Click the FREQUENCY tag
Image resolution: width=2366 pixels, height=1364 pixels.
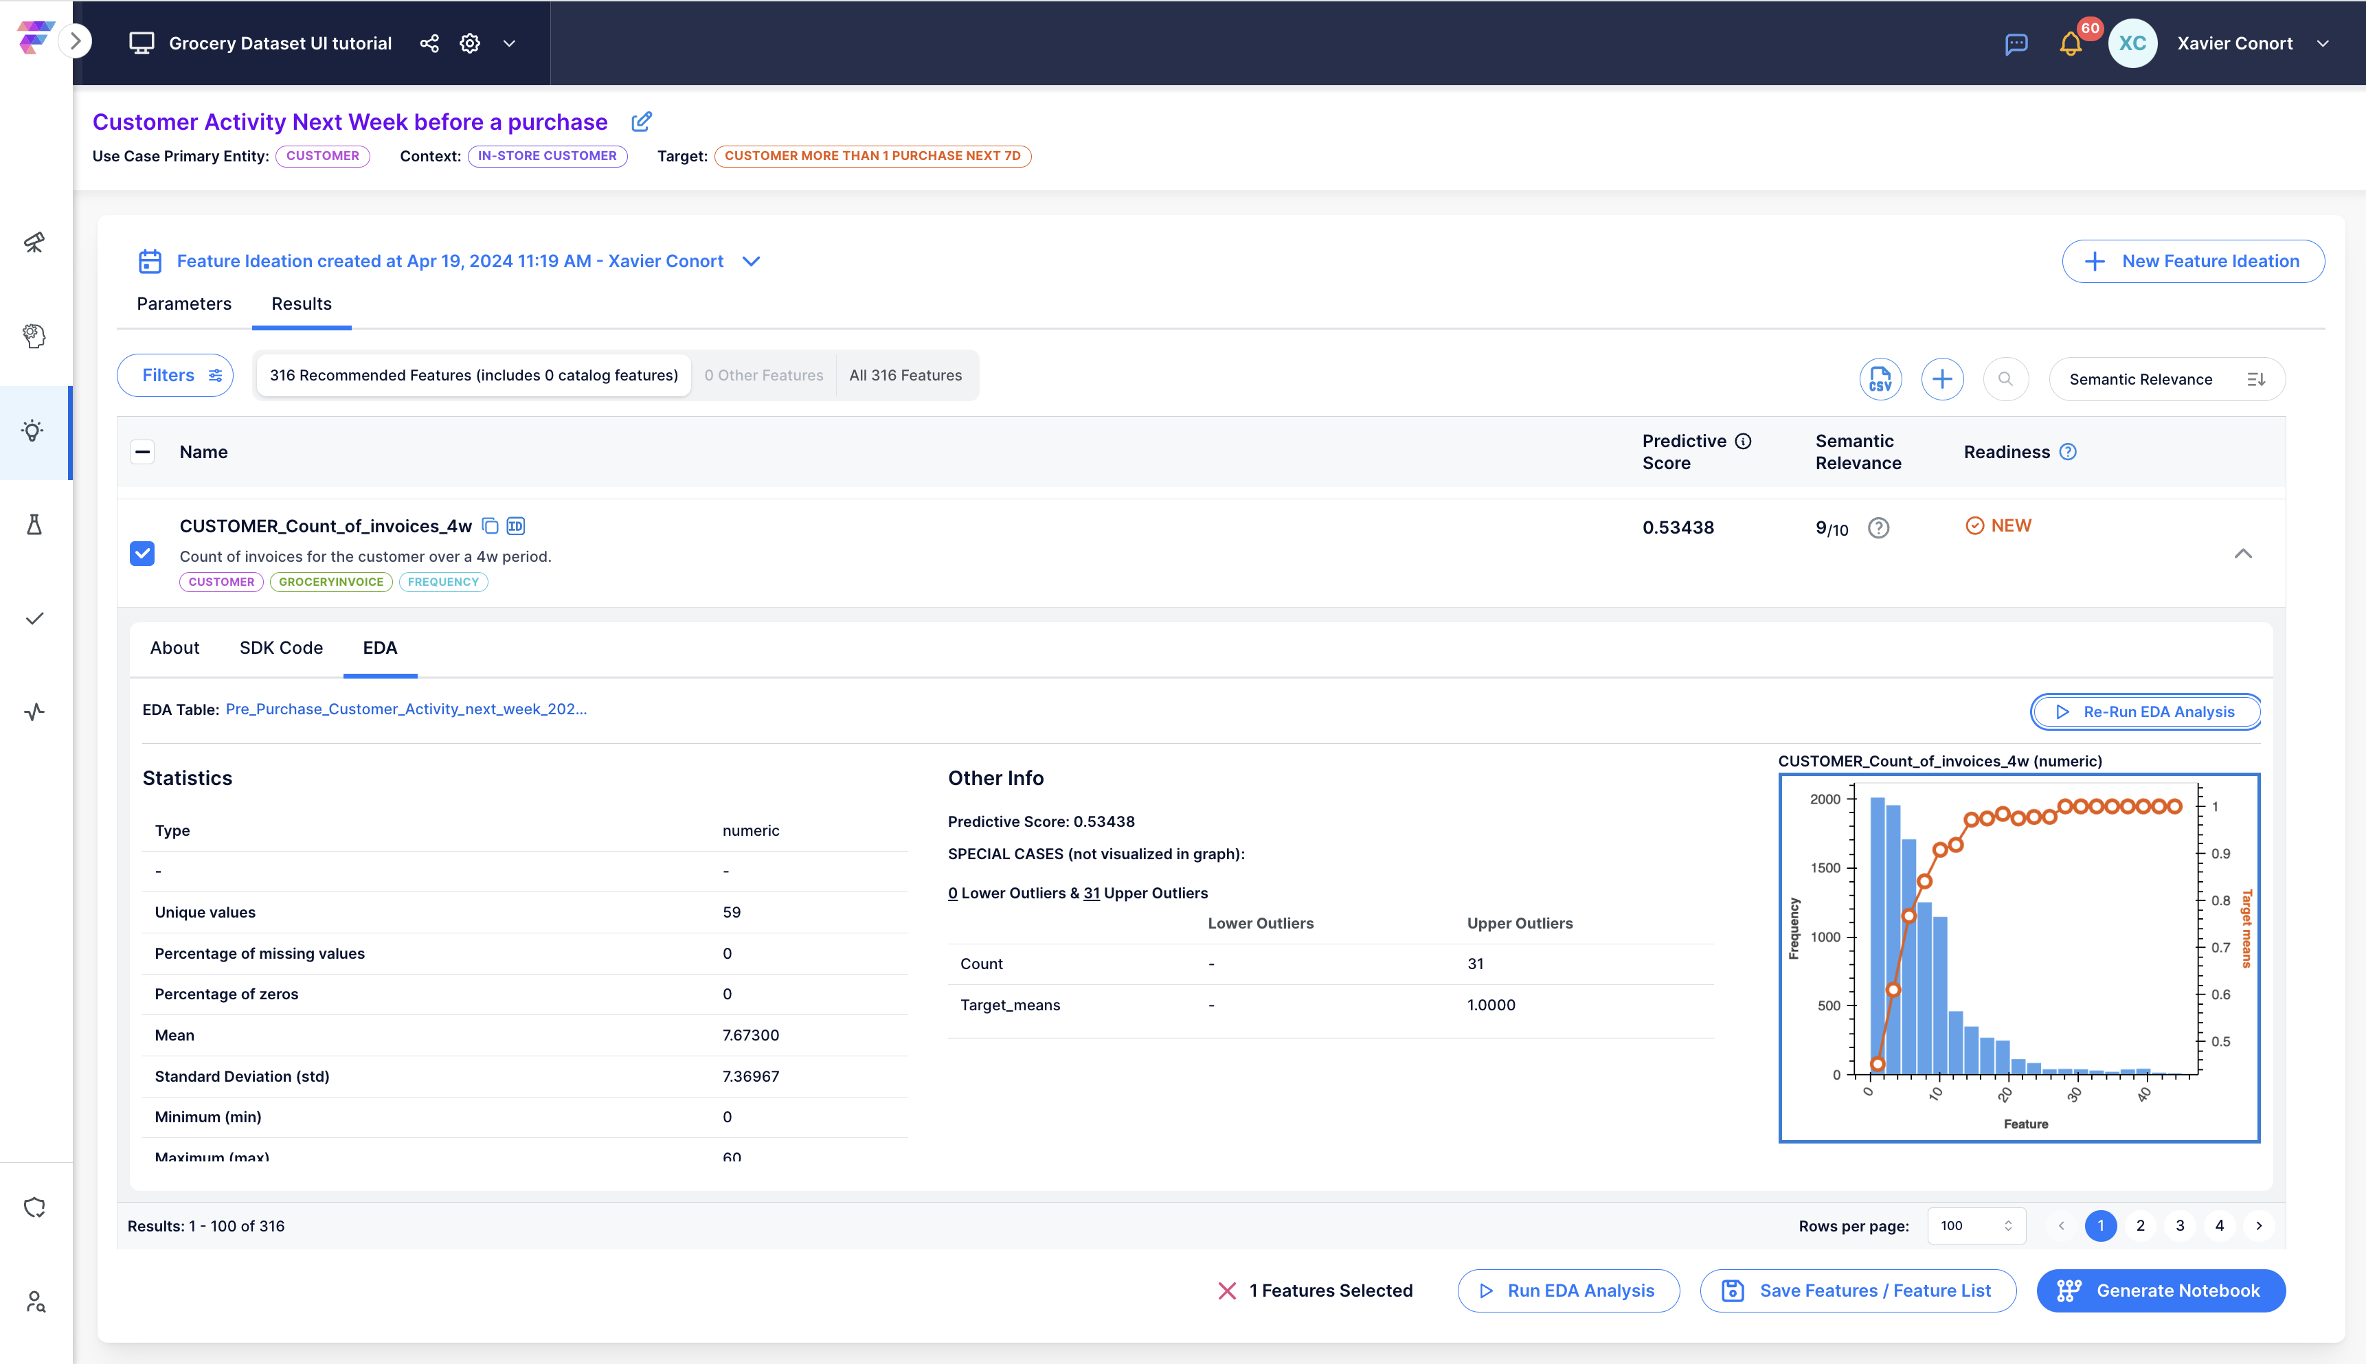tap(443, 582)
